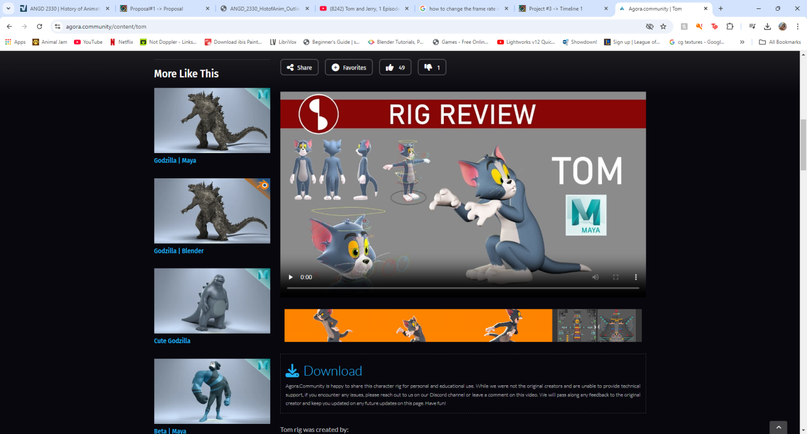807x434 pixels.
Task: Click the Download heading link
Action: [x=333, y=371]
